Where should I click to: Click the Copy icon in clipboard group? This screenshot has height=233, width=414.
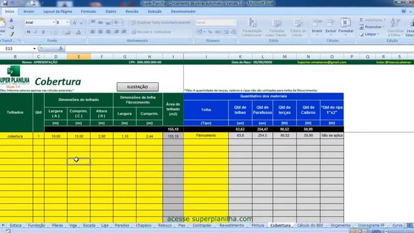pyautogui.click(x=12, y=27)
